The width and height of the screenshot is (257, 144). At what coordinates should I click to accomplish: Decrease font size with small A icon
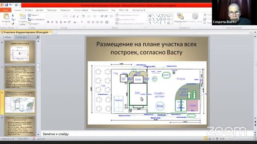point(78,16)
